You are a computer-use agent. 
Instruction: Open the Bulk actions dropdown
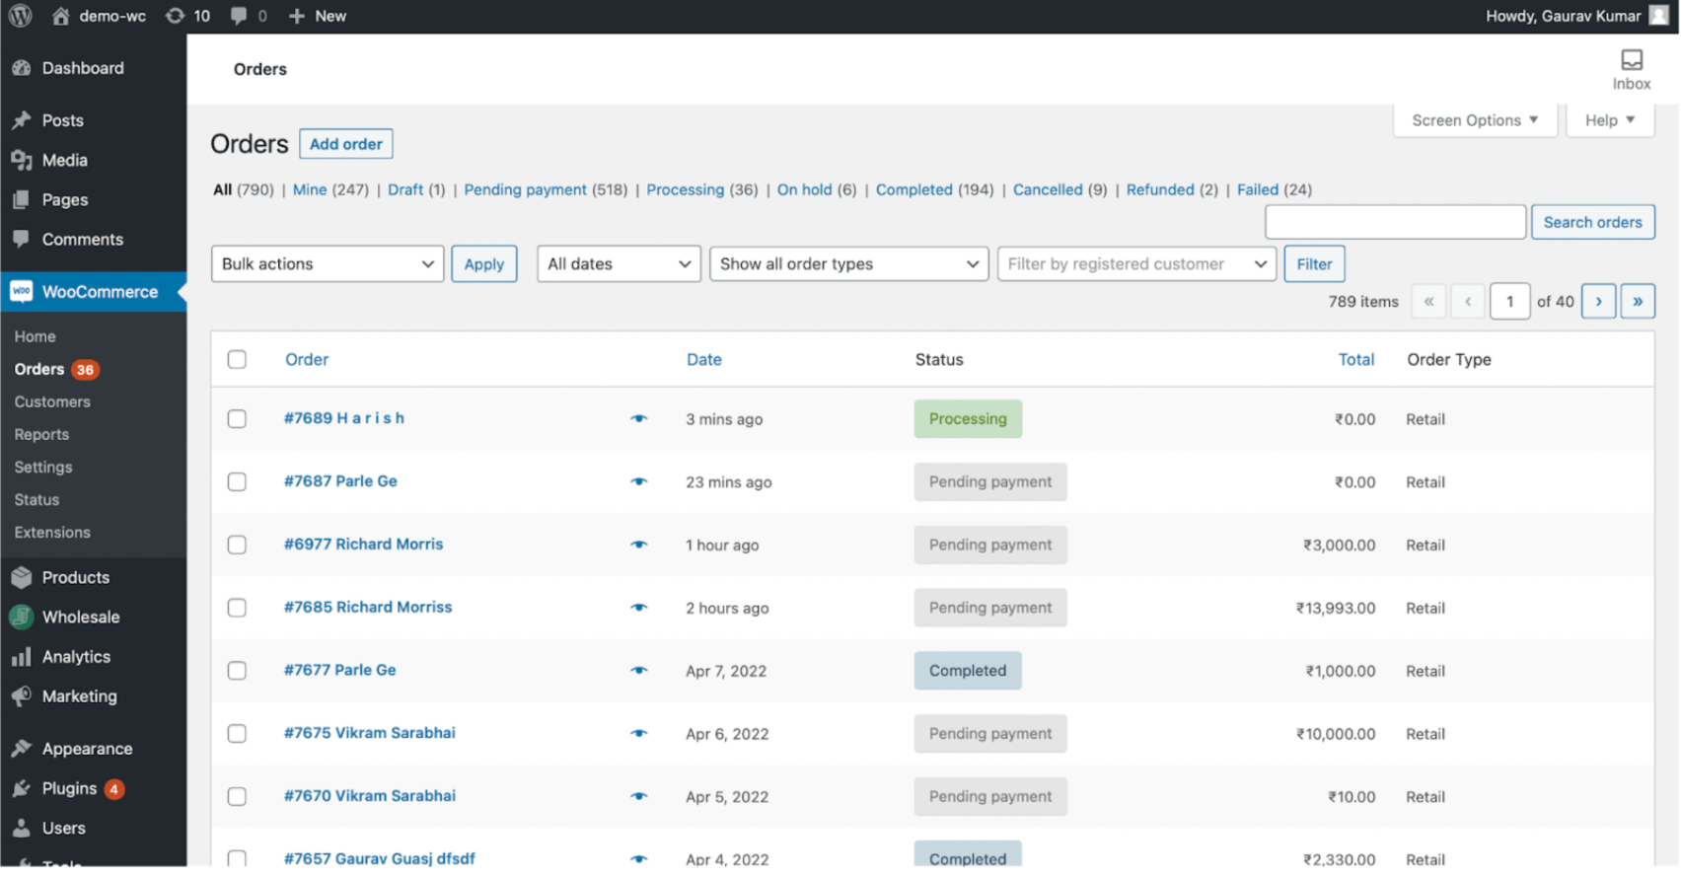click(x=328, y=263)
